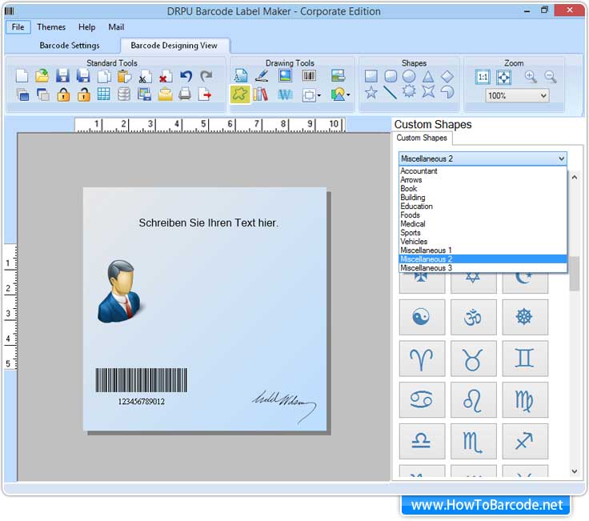
Task: Draw a diamond shape
Action: 447,76
